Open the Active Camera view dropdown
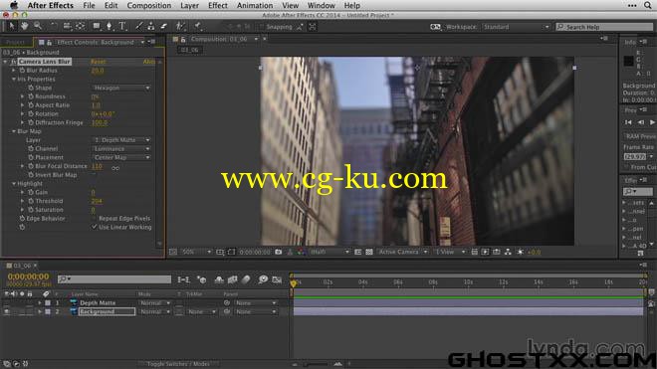 pyautogui.click(x=403, y=252)
